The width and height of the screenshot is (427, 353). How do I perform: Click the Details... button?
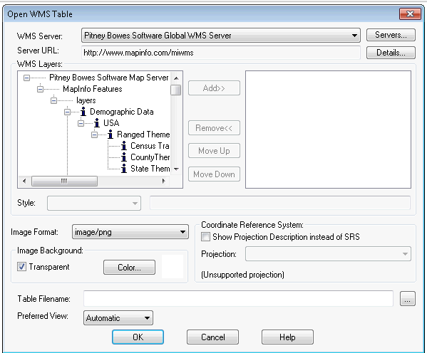tap(391, 53)
